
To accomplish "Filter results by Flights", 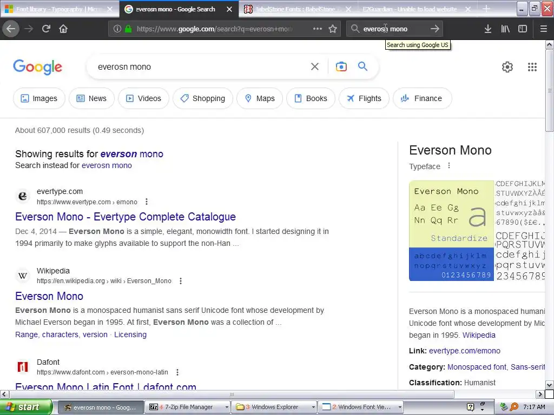I will point(364,98).
